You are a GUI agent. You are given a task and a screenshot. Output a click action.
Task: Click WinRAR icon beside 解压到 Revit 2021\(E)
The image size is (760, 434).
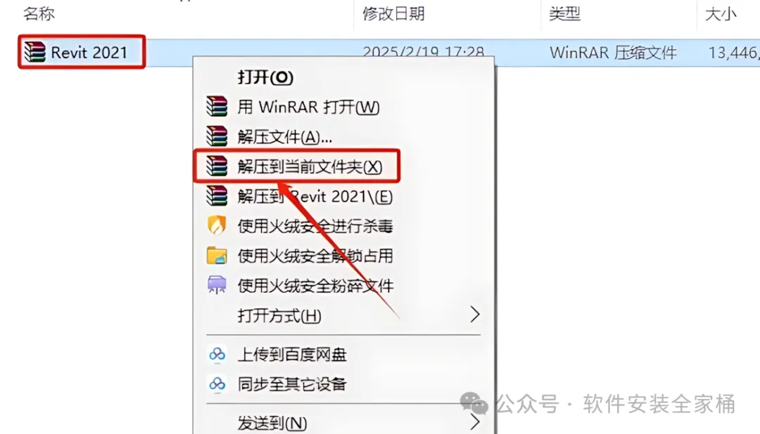click(x=217, y=196)
